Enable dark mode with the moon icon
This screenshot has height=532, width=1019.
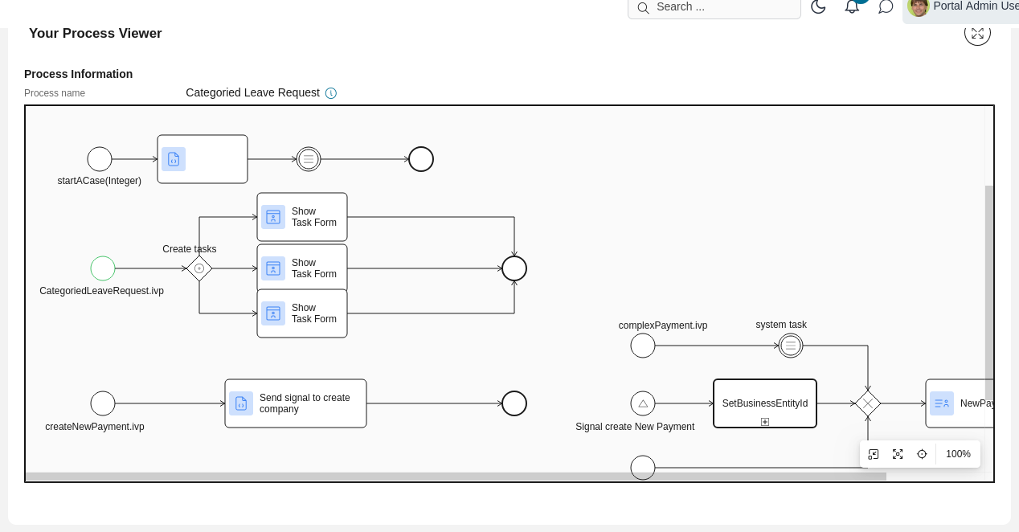point(818,6)
